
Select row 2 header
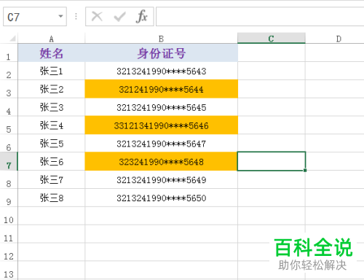click(9, 71)
